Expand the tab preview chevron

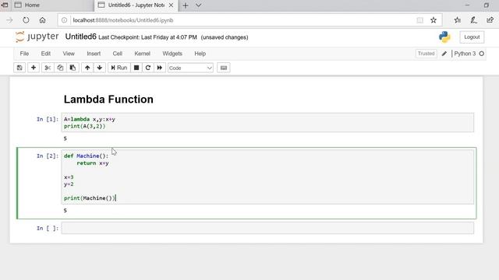tap(198, 5)
